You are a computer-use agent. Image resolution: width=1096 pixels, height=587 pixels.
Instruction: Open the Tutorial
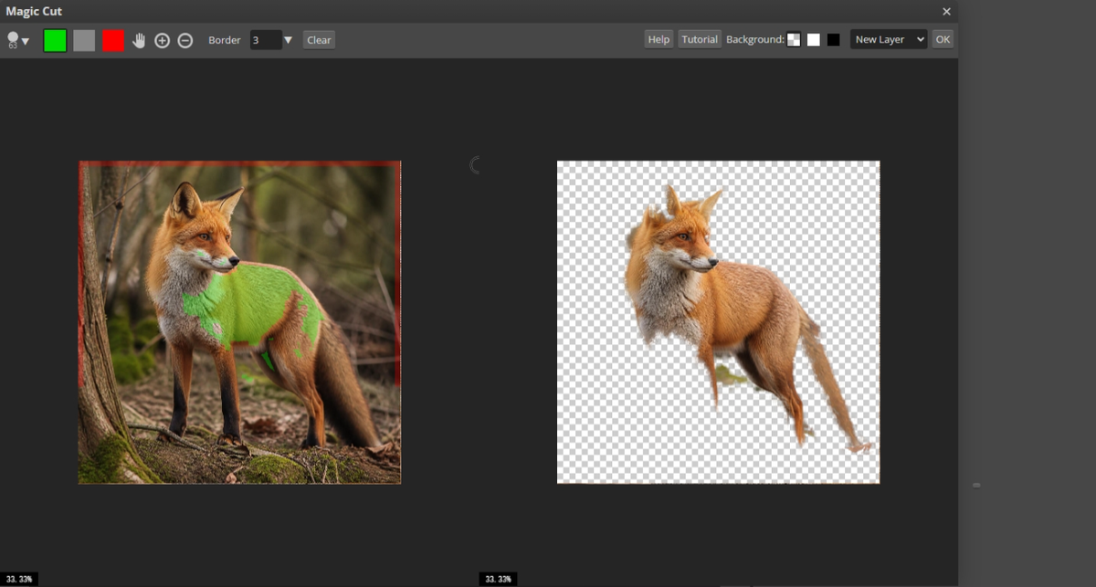(700, 39)
